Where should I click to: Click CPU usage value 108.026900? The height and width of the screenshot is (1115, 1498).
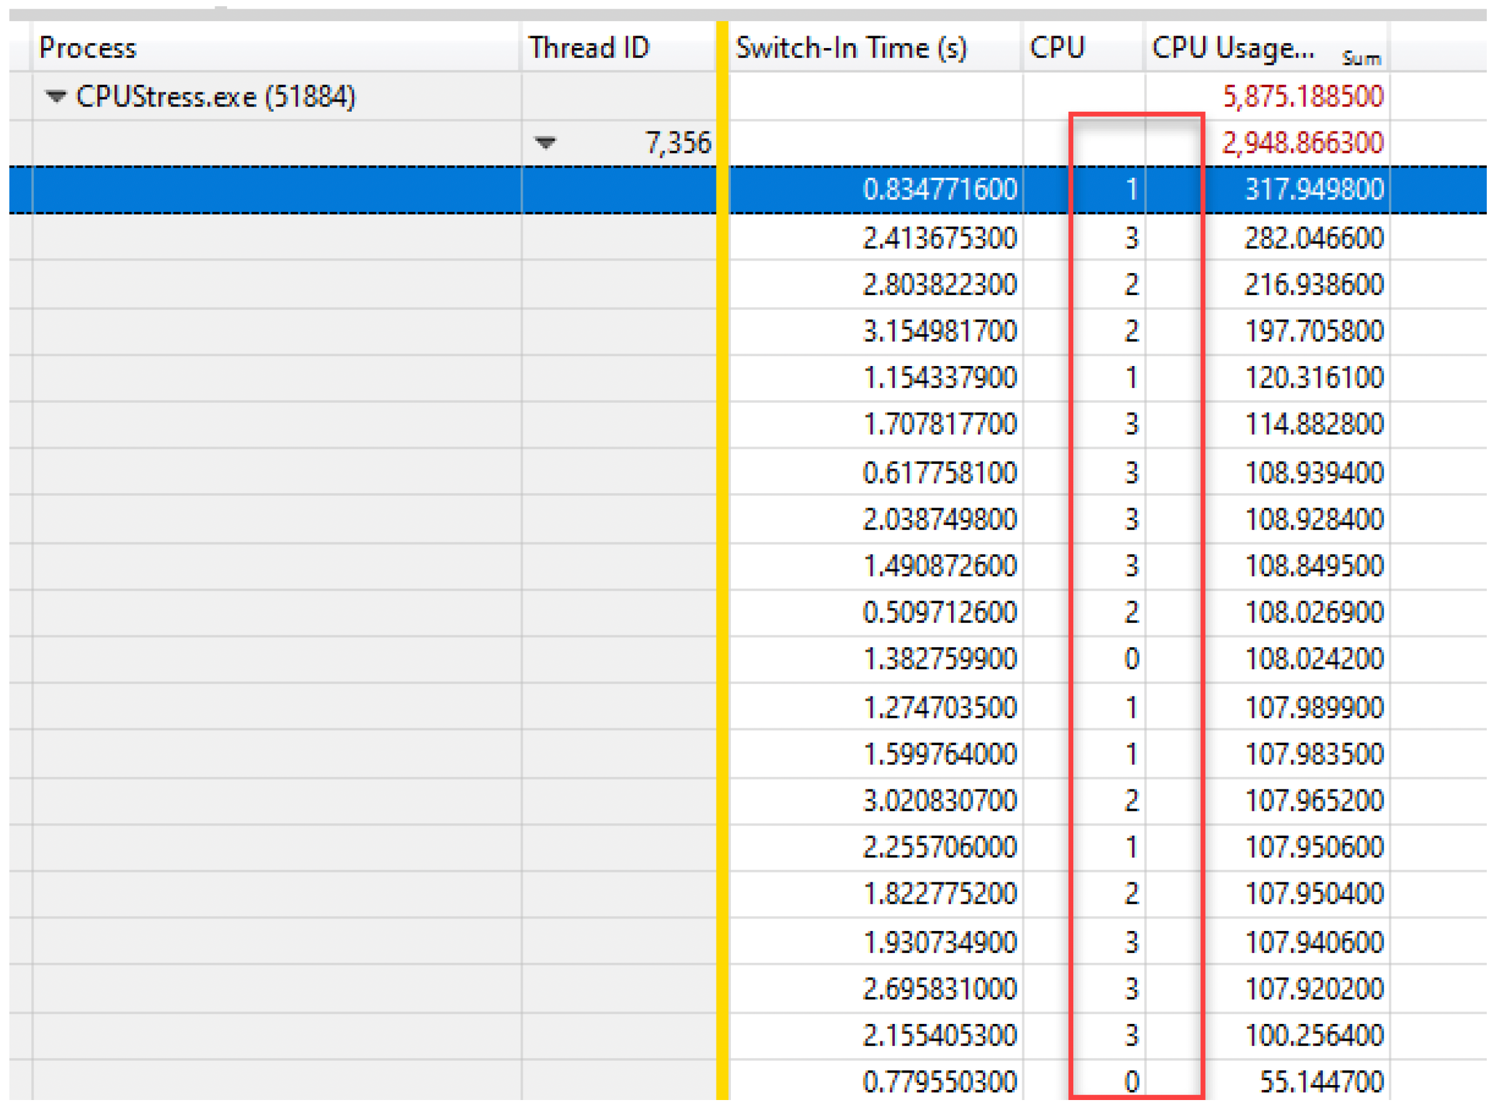1315,612
